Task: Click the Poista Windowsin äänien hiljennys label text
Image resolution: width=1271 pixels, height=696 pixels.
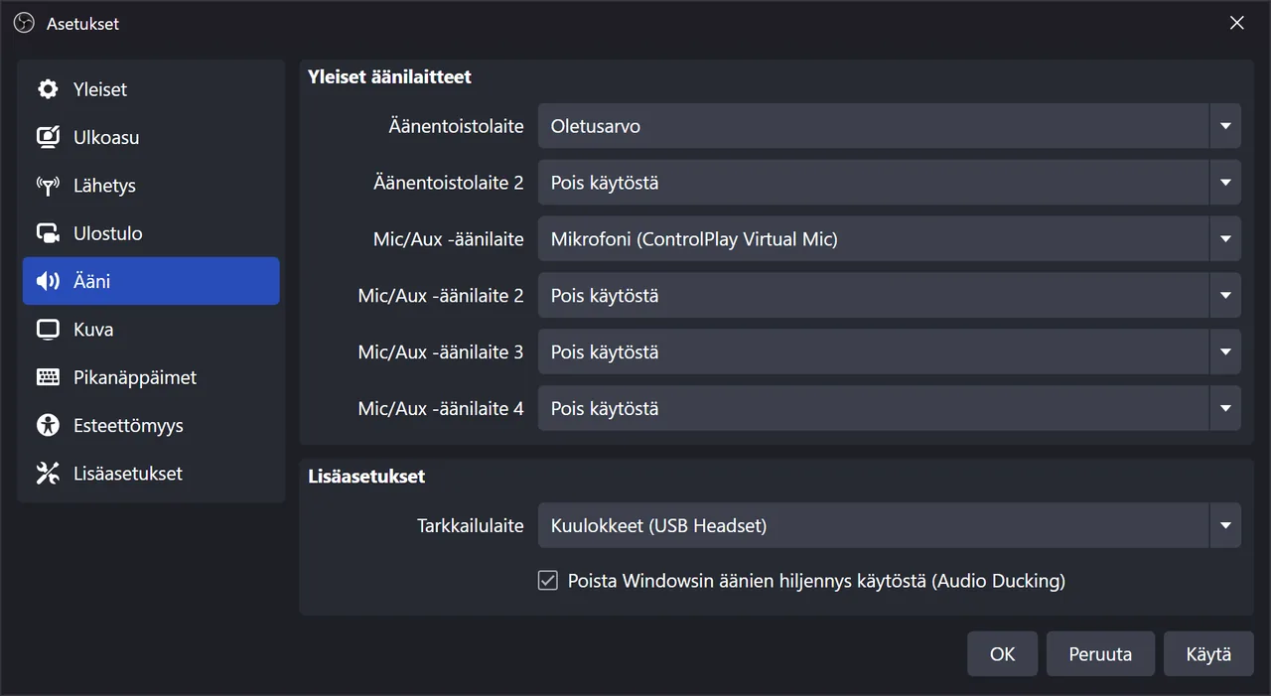Action: coord(816,581)
